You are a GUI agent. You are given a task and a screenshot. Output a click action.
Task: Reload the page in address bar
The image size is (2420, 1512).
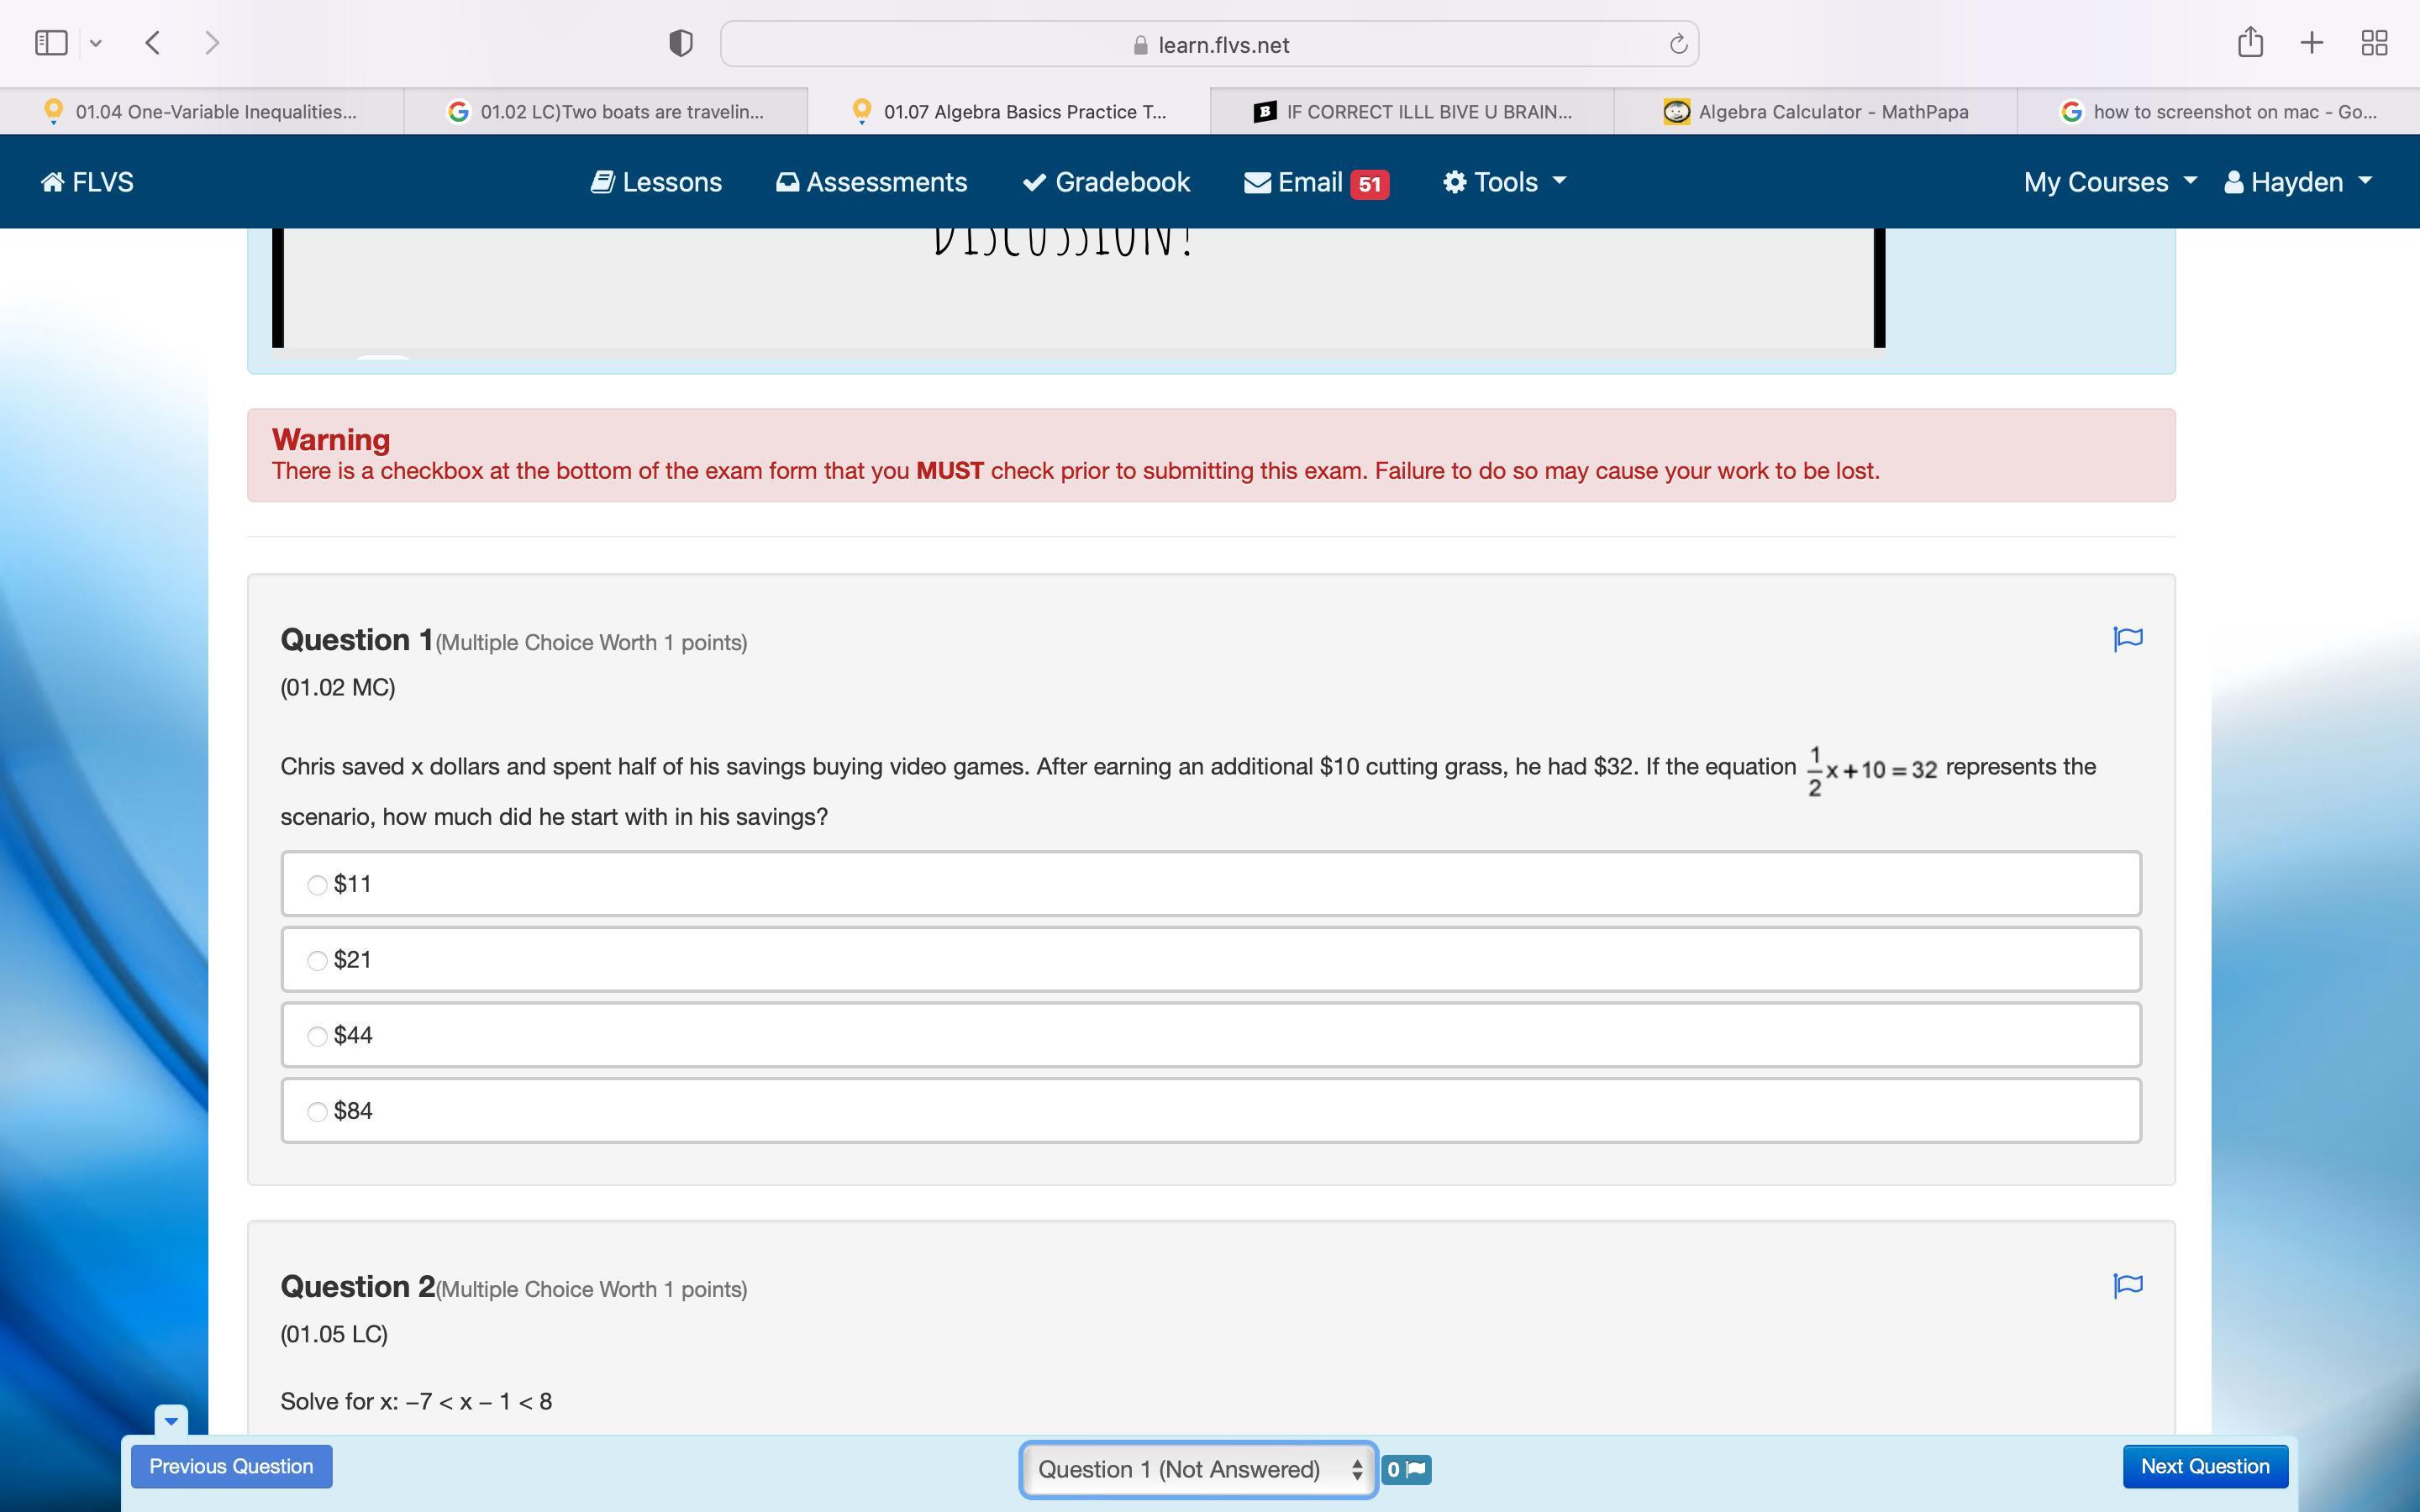click(1678, 44)
